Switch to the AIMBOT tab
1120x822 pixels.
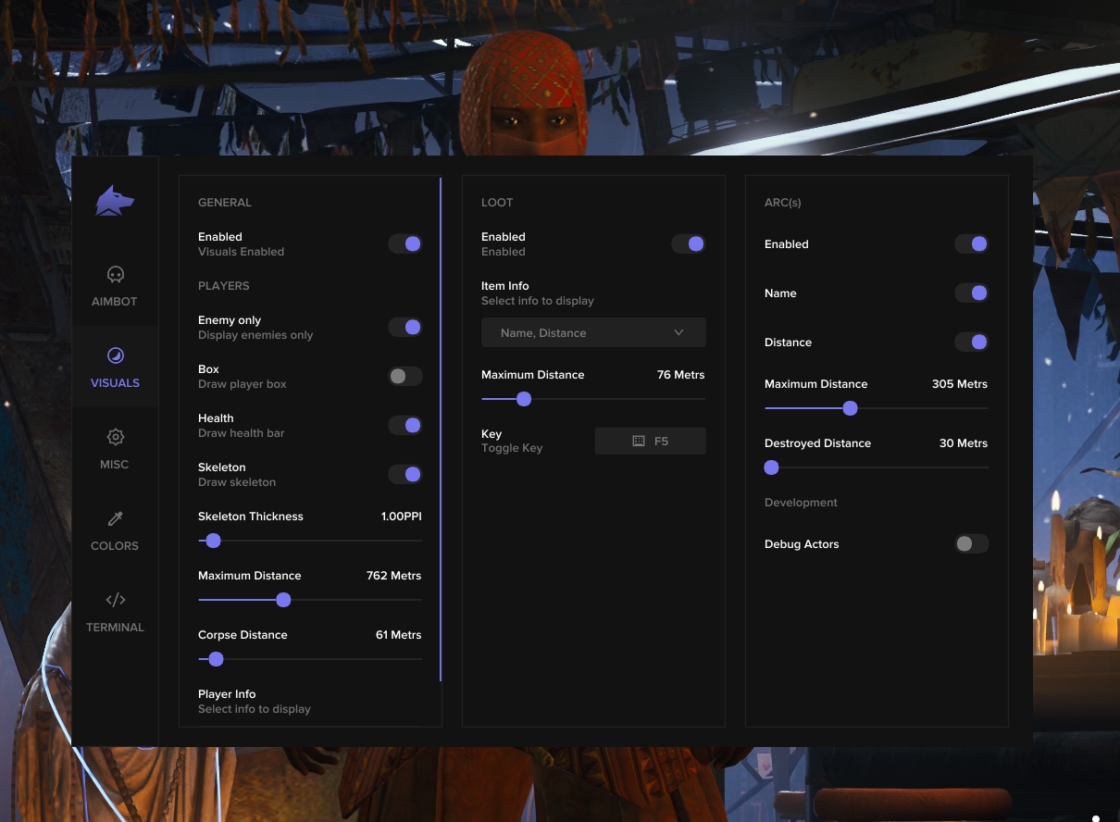coord(115,287)
